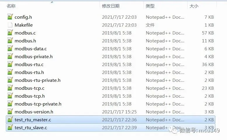Click the modbus-tcp.c file icon
Image resolution: width=227 pixels, height=140 pixels.
[10, 88]
